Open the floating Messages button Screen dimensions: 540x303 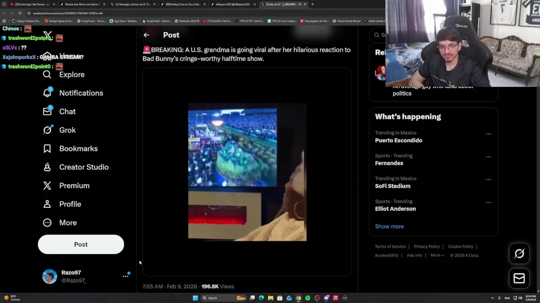pyautogui.click(x=519, y=278)
